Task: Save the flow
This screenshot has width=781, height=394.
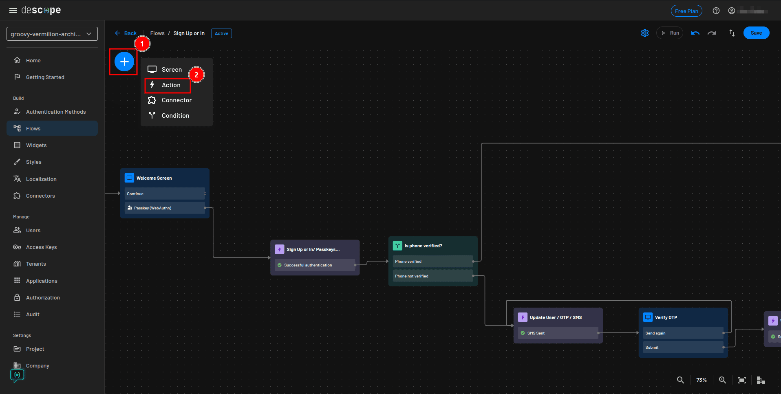Action: 756,33
